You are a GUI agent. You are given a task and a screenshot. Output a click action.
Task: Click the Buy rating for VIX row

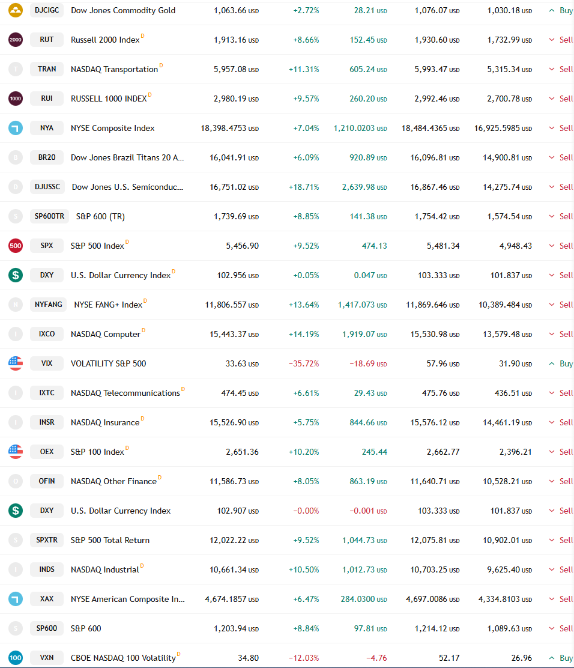(561, 363)
